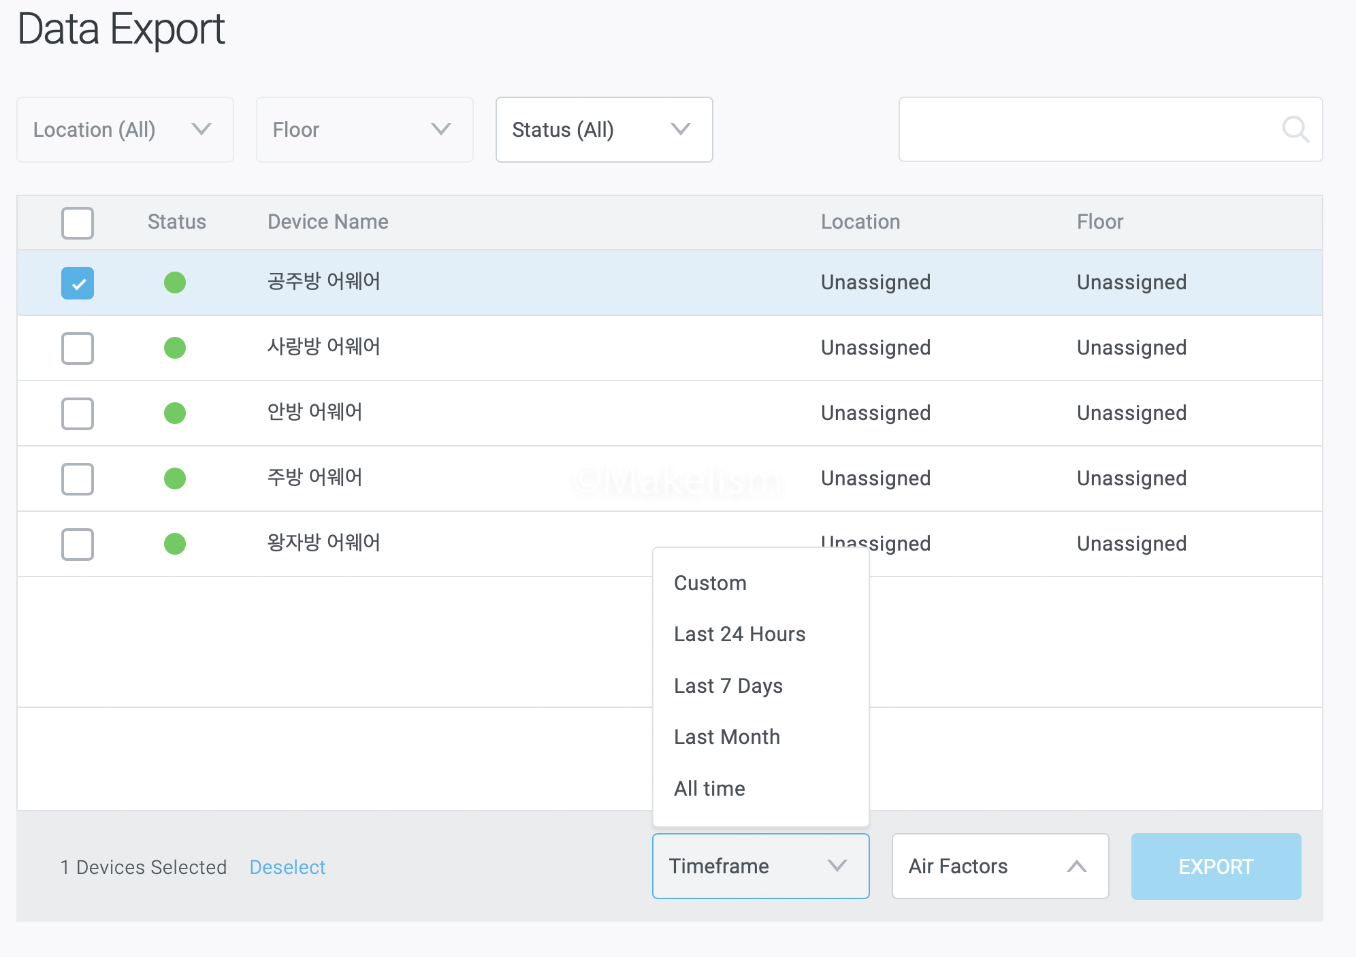Screen dimensions: 1356x957
Task: Open the Air Factors dropdown
Action: click(1000, 866)
